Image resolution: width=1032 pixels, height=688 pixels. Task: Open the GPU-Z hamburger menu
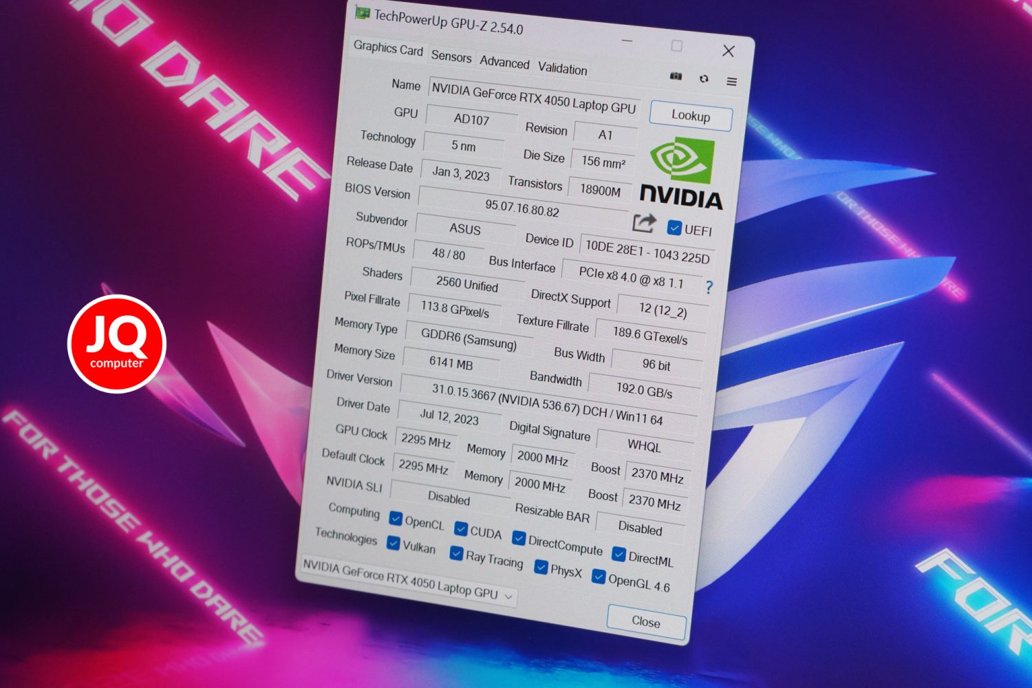pos(731,81)
